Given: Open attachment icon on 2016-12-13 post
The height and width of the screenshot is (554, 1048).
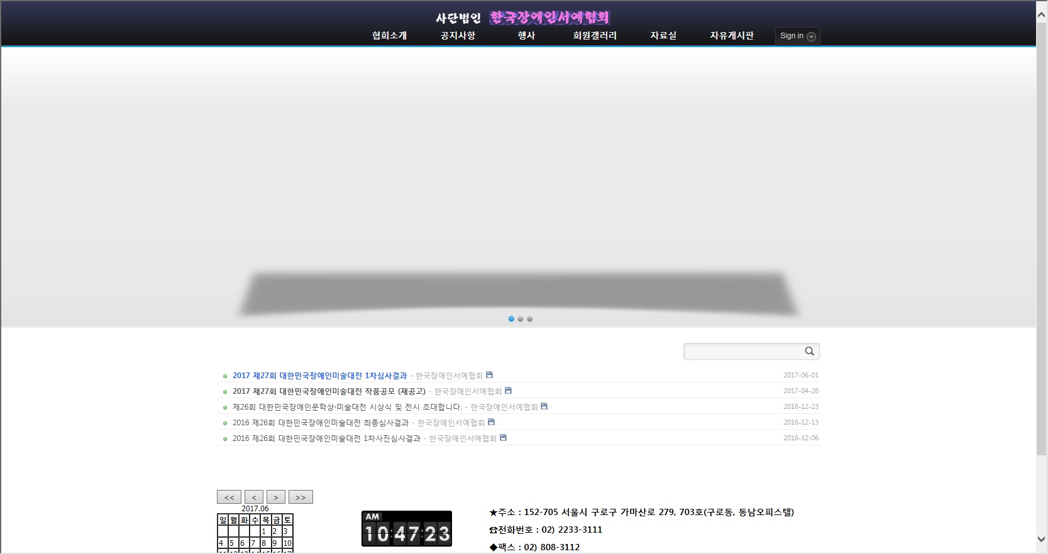Looking at the screenshot, I should click(x=491, y=422).
